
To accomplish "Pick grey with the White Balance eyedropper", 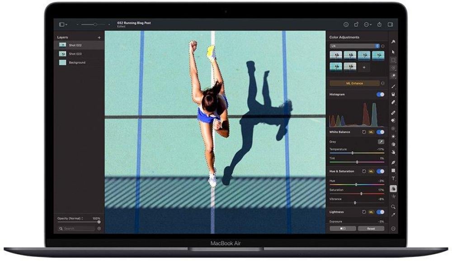I will 381,142.
